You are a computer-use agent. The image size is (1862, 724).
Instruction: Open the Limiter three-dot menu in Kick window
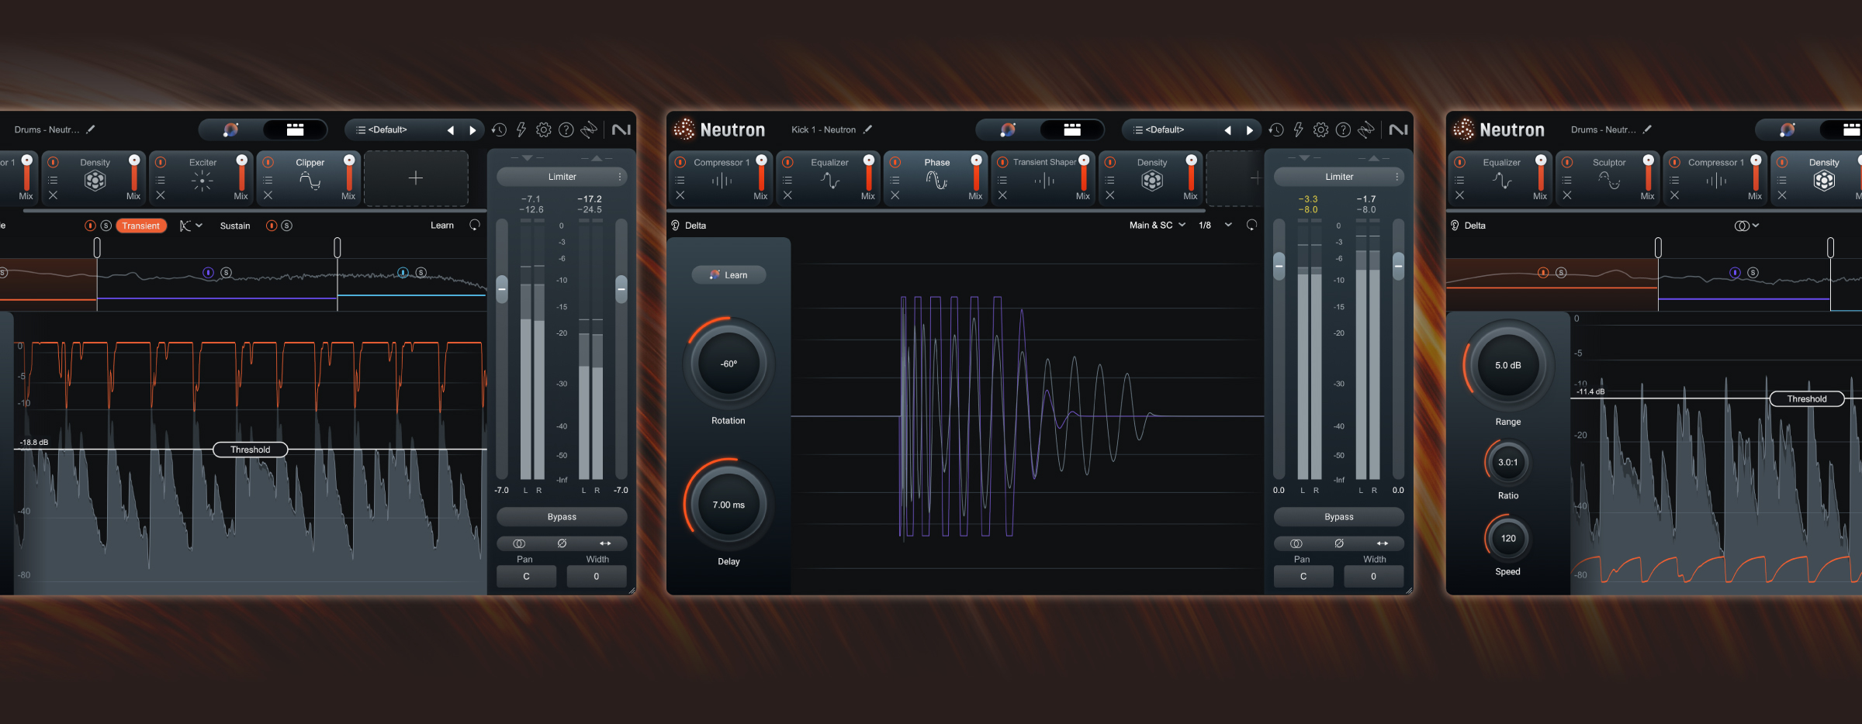pos(1396,177)
